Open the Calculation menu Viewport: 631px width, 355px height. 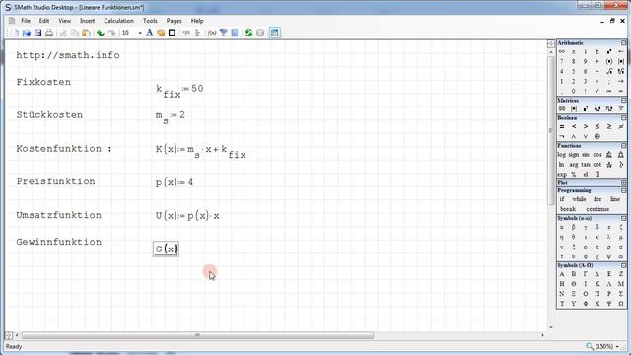pos(118,21)
